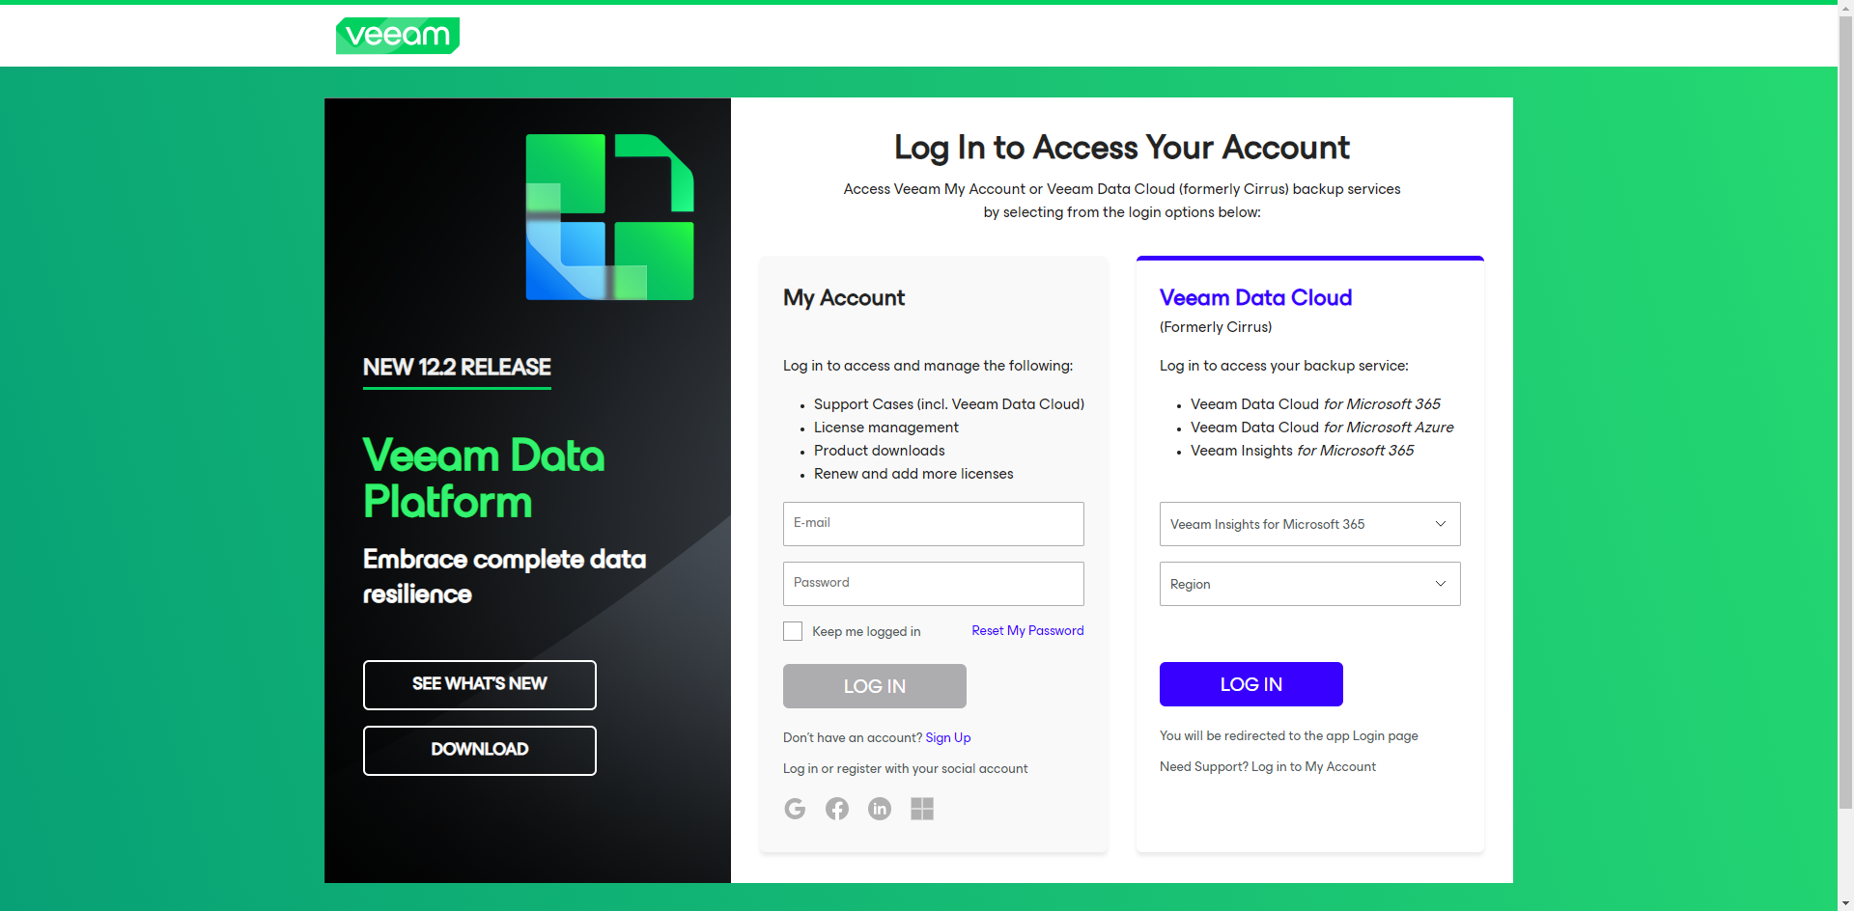Expand the Region dropdown

click(1309, 584)
